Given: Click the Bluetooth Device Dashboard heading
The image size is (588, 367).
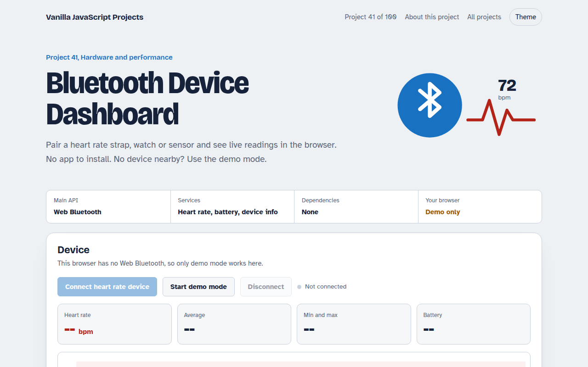Looking at the screenshot, I should (x=147, y=99).
